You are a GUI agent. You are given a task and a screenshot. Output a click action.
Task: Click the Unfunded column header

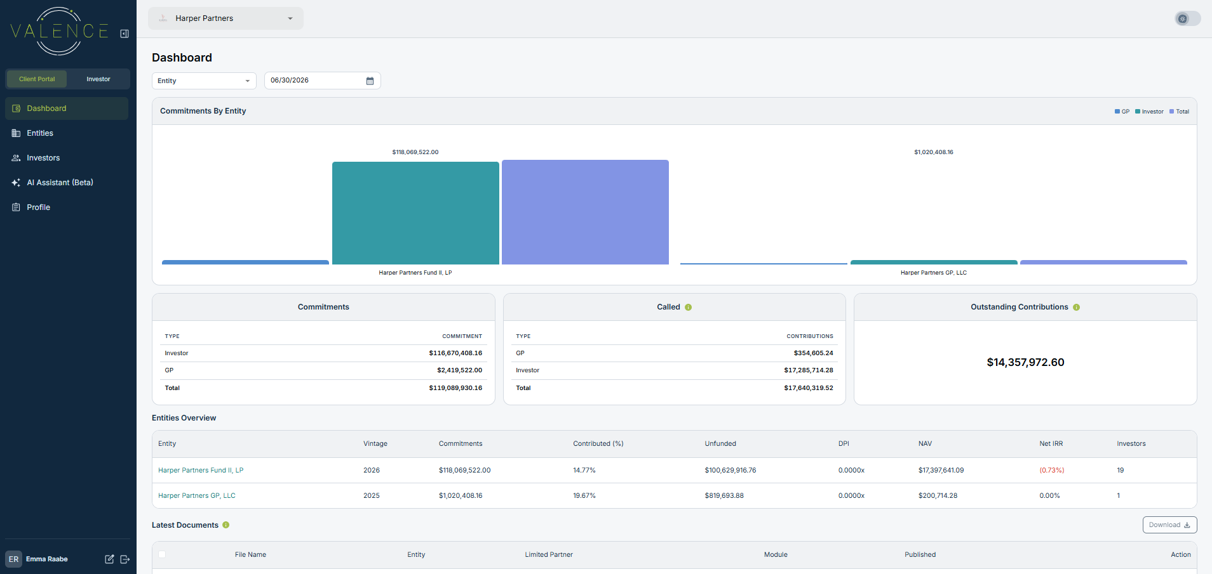(x=720, y=444)
